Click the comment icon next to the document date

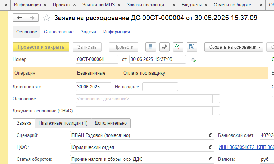(193, 59)
